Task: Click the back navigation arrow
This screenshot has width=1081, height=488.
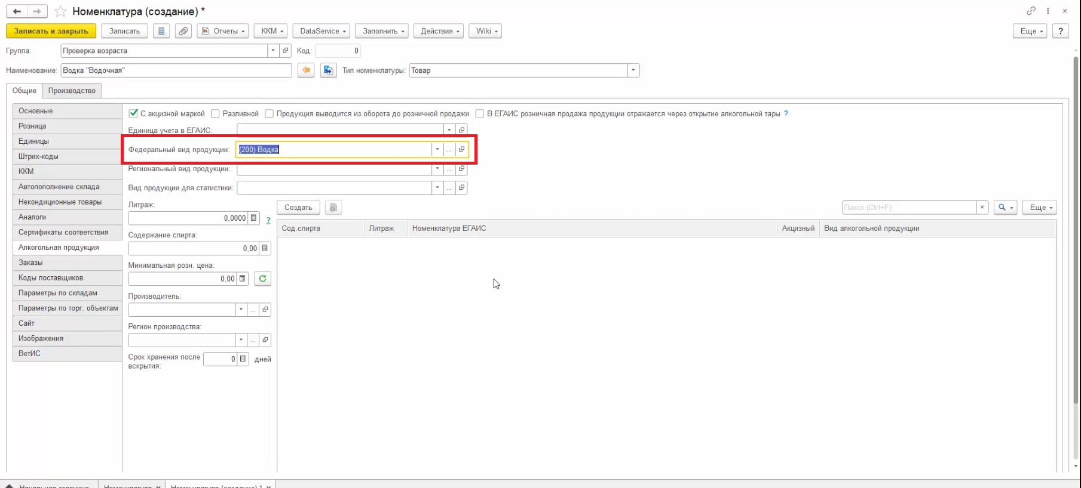Action: click(17, 11)
